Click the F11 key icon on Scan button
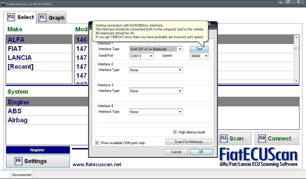The image size is (306, 179). (224, 139)
